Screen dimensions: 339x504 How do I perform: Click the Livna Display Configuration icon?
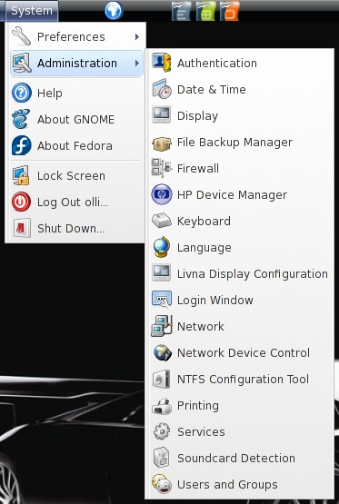162,273
